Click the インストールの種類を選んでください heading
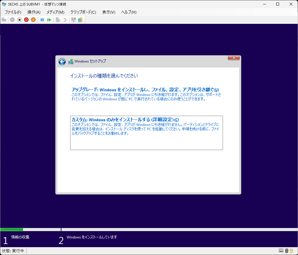This screenshot has width=298, height=255. (x=104, y=76)
